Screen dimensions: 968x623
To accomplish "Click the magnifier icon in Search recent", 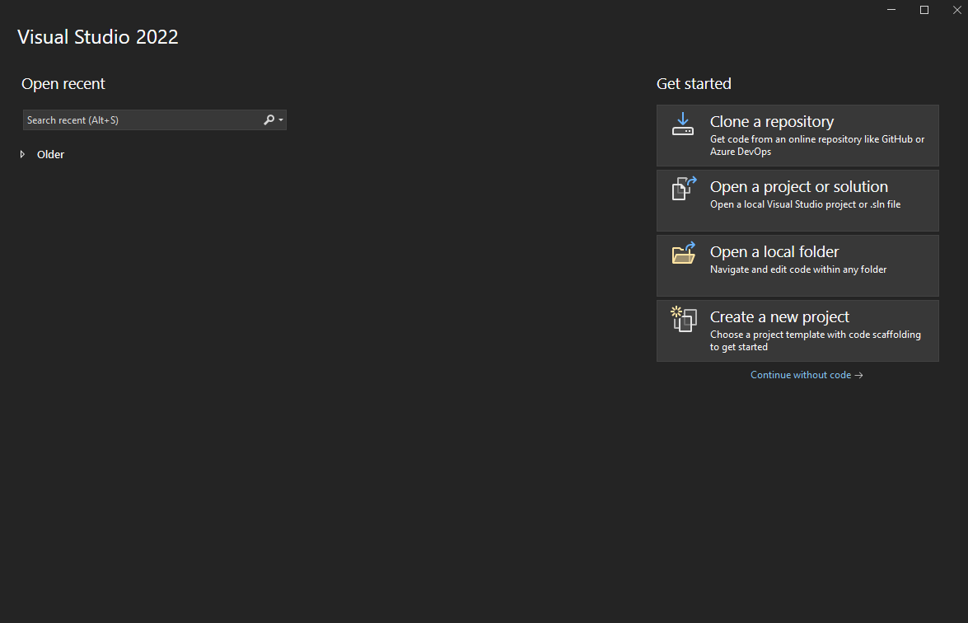I will coord(269,119).
